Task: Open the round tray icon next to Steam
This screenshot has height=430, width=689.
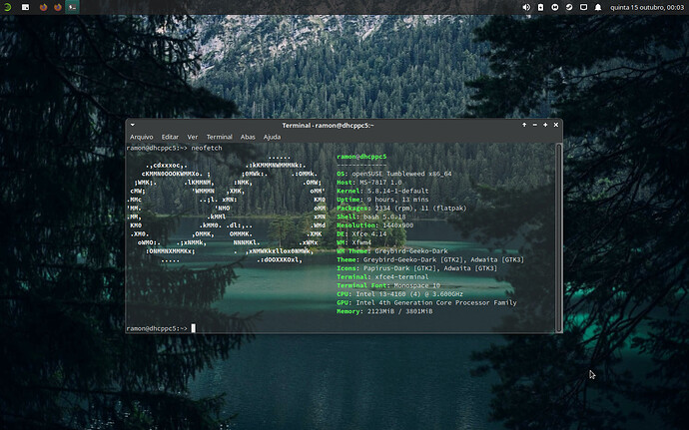Action: (x=555, y=7)
